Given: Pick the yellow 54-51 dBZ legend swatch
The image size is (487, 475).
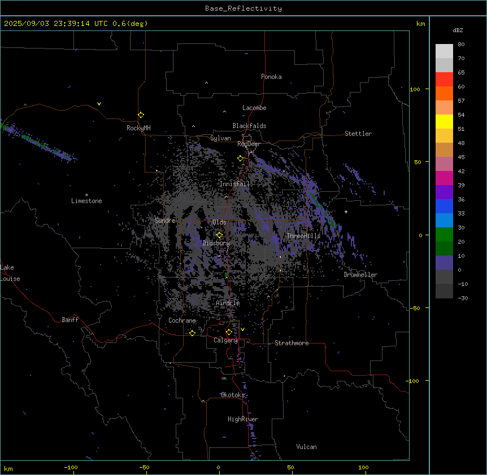Looking at the screenshot, I should (x=444, y=121).
